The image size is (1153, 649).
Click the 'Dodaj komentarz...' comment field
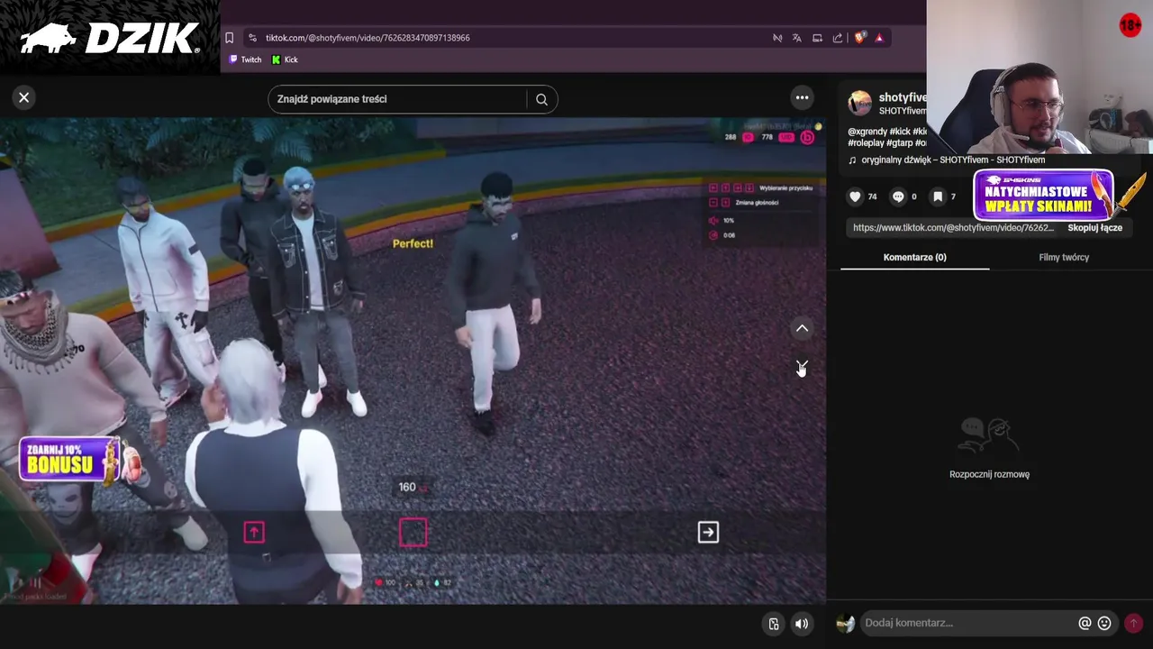(x=968, y=623)
